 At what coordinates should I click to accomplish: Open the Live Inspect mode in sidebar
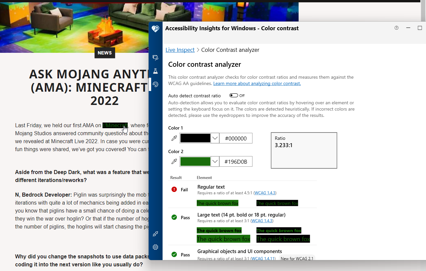coord(155,58)
